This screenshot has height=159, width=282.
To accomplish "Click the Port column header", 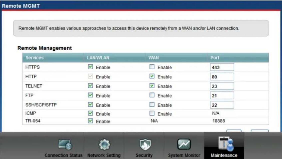I will point(215,58).
